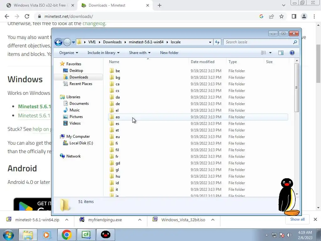
Task: Select the 'hu' folder icon
Action: click(x=112, y=176)
